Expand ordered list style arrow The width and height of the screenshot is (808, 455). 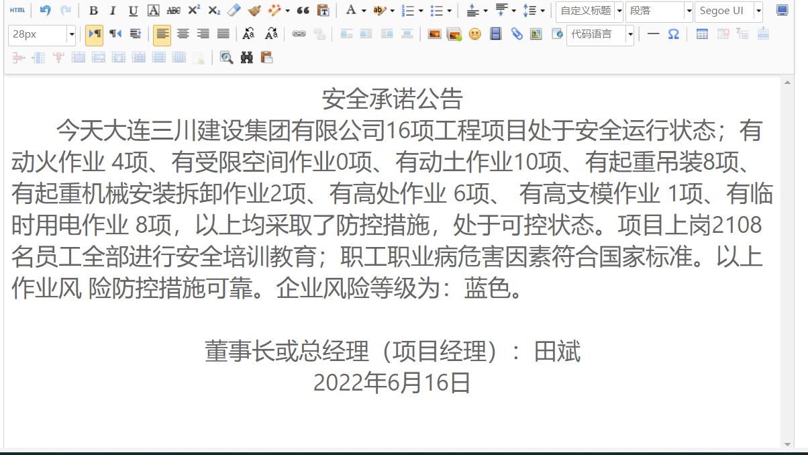pos(420,11)
